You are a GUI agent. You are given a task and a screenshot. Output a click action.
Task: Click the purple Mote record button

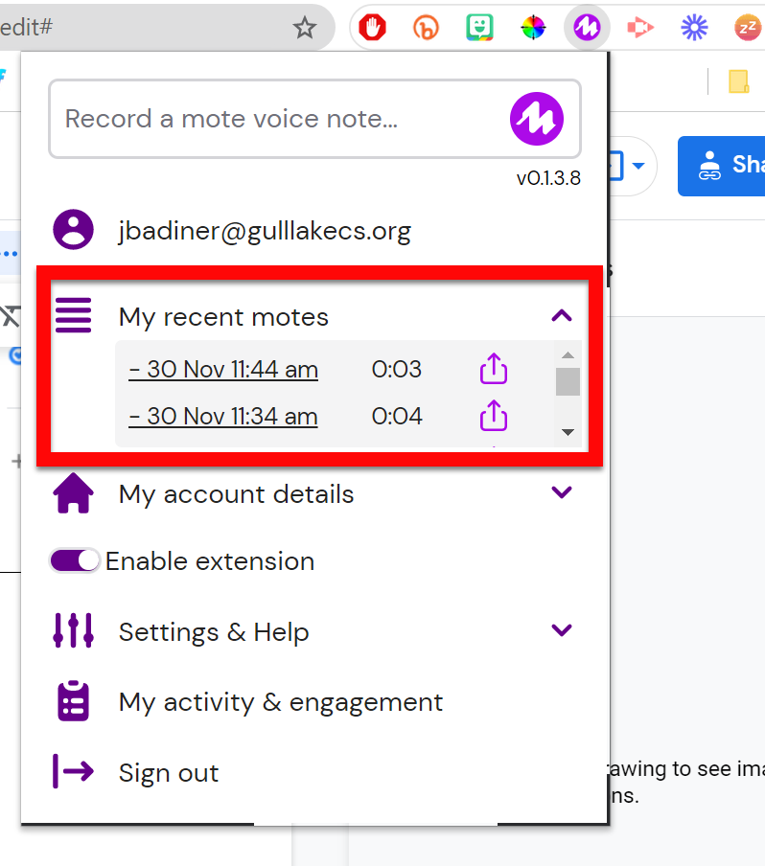pyautogui.click(x=537, y=119)
